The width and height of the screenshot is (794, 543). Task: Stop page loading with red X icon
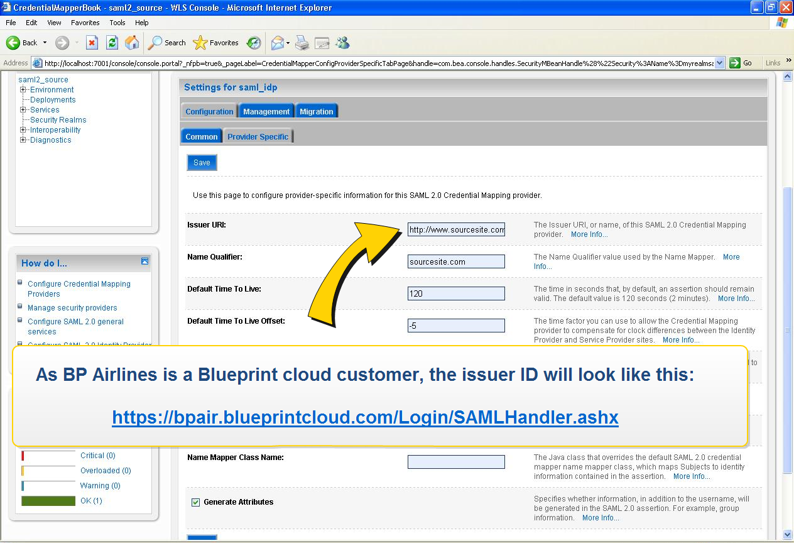92,43
